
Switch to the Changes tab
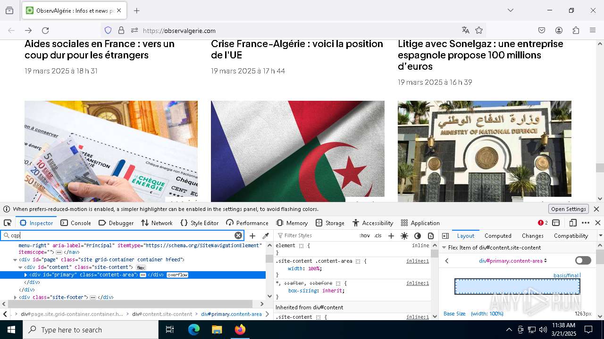pyautogui.click(x=533, y=235)
